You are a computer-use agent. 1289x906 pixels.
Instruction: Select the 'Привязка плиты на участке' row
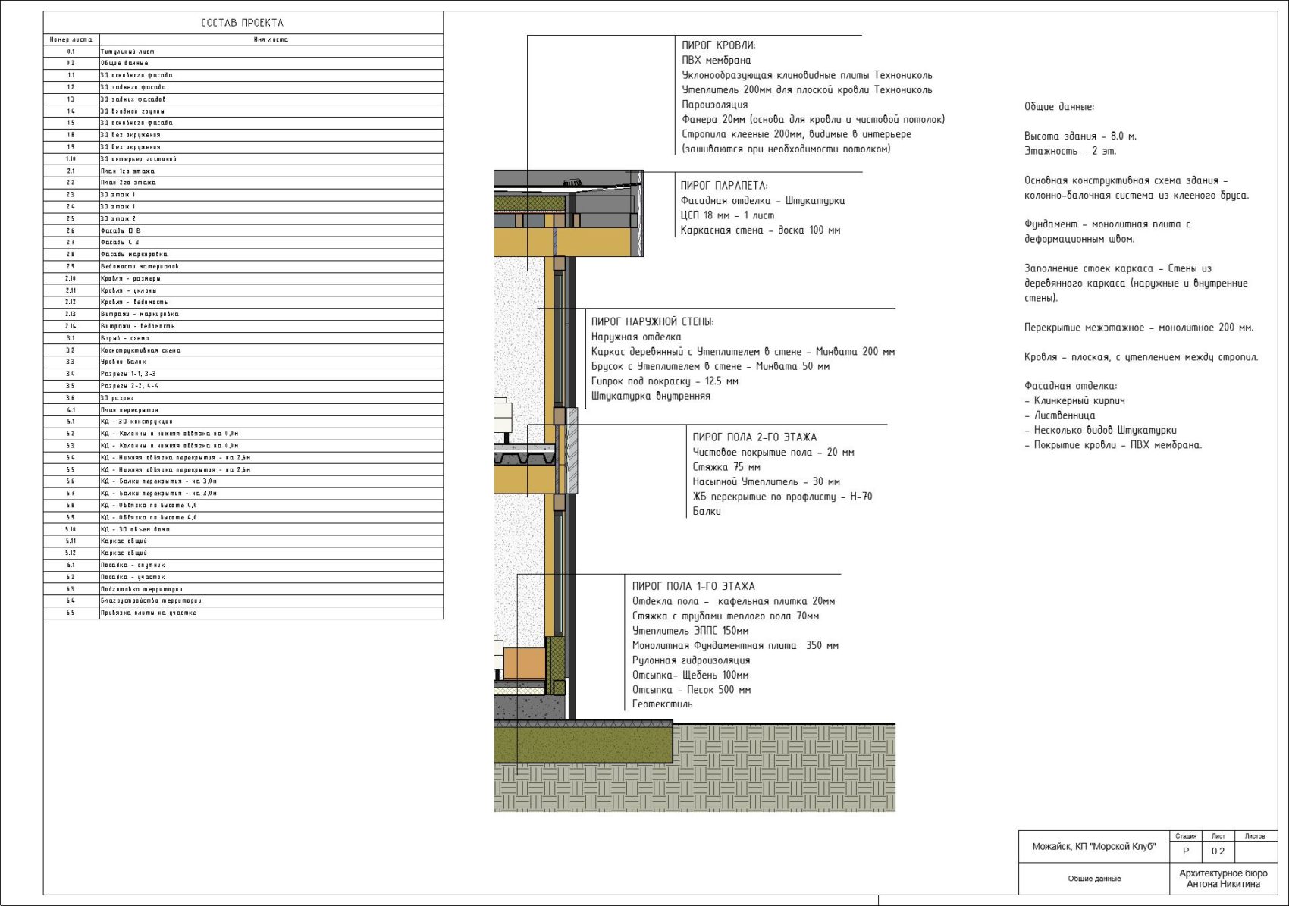pyautogui.click(x=243, y=613)
